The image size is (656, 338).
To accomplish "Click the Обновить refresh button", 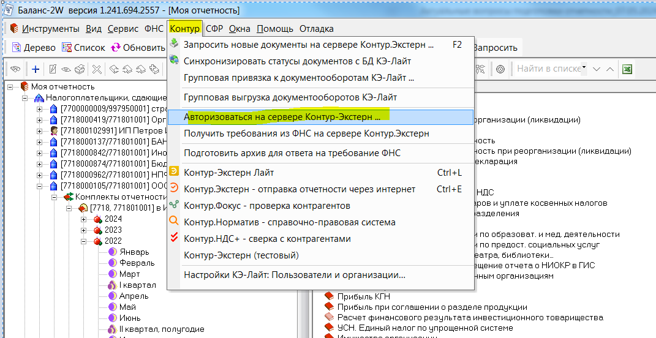I will point(138,48).
